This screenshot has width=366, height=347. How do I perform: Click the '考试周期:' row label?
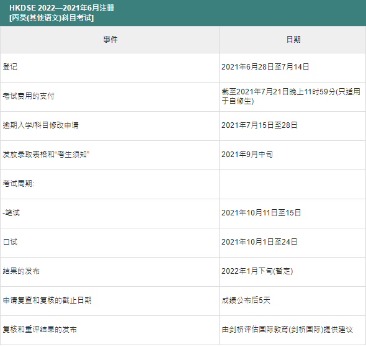(19, 184)
